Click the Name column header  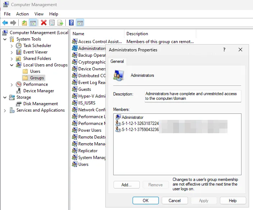point(98,34)
